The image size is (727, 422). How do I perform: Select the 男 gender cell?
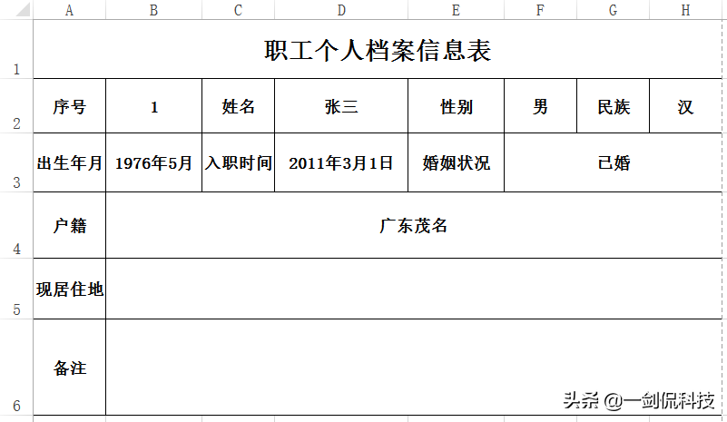[x=541, y=106]
